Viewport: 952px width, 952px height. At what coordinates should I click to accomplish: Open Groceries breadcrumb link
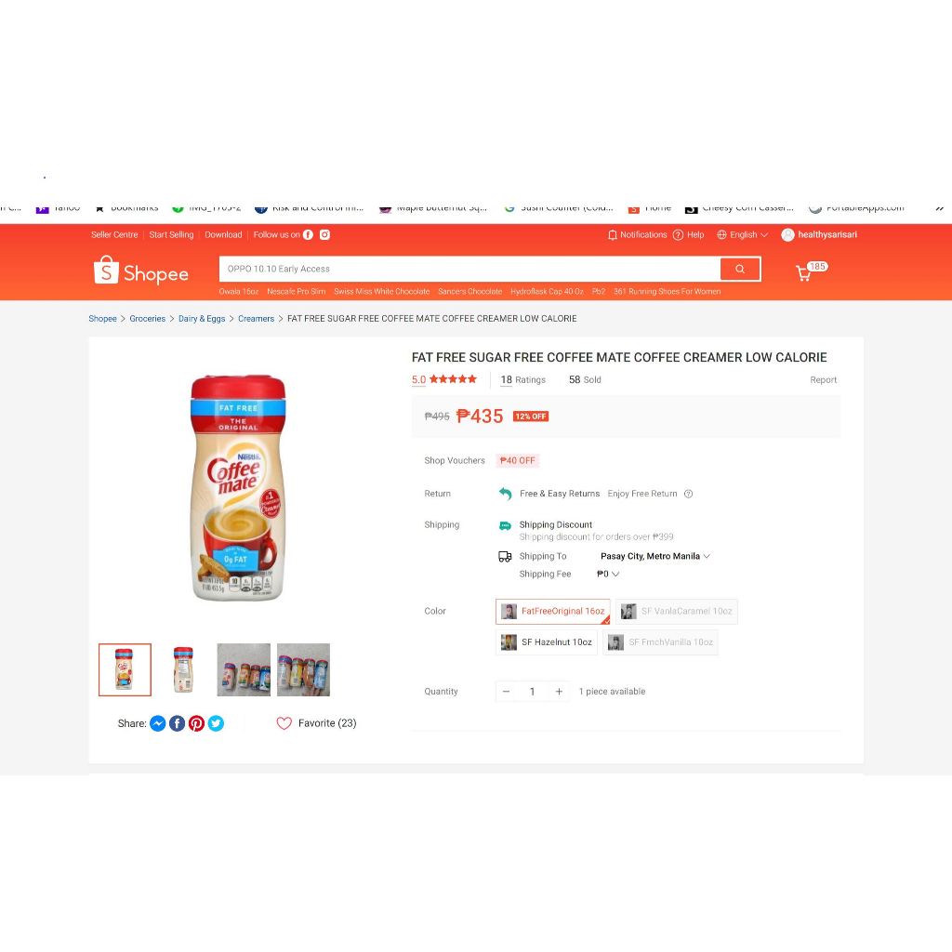tap(148, 319)
